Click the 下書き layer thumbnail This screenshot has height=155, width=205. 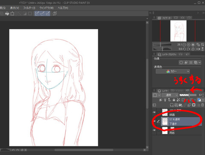(x=165, y=122)
